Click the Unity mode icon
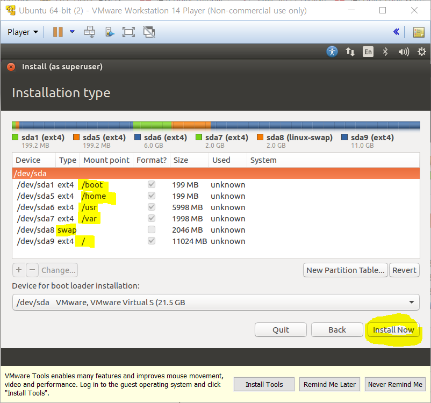The height and width of the screenshot is (403, 431). (149, 32)
